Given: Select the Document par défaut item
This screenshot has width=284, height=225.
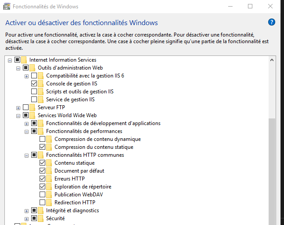Looking at the screenshot, I should 79,171.
